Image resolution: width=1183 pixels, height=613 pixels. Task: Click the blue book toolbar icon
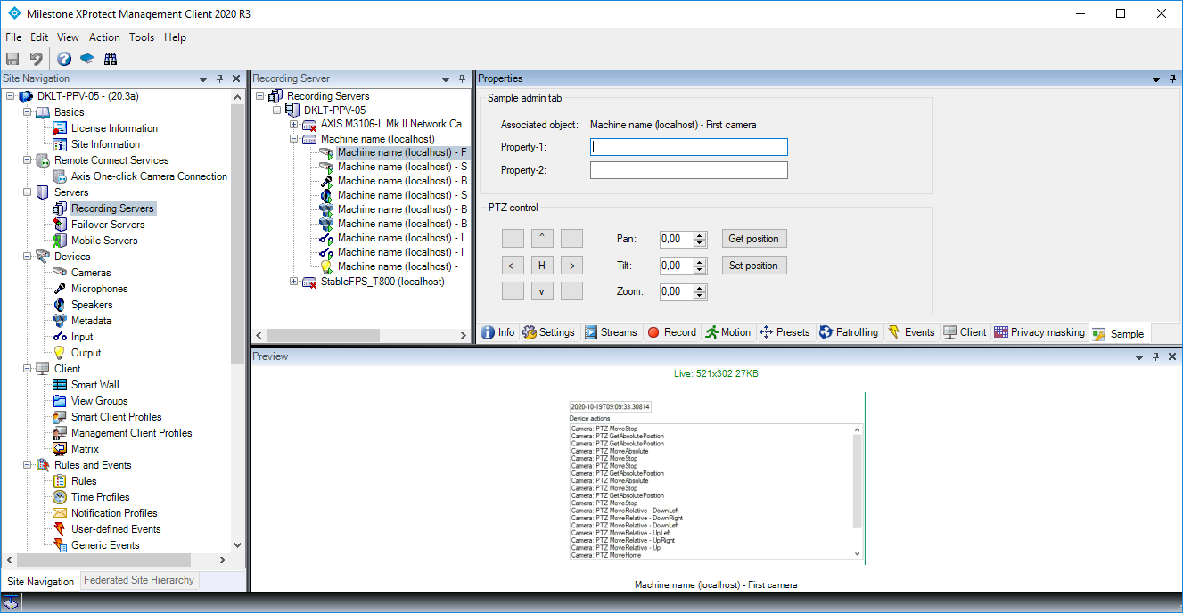[x=87, y=59]
